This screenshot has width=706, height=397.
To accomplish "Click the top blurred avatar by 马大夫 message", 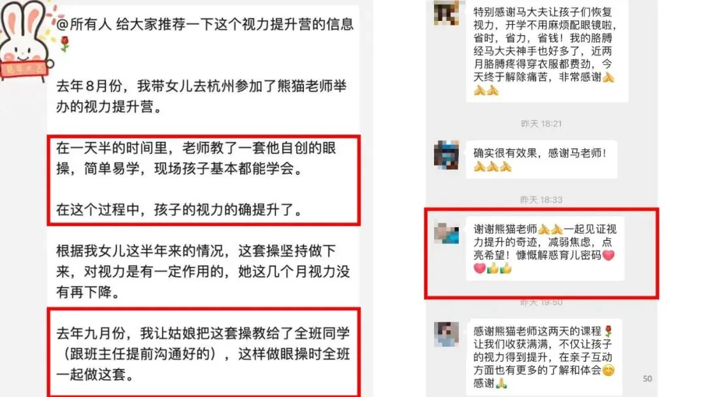I will [446, 12].
